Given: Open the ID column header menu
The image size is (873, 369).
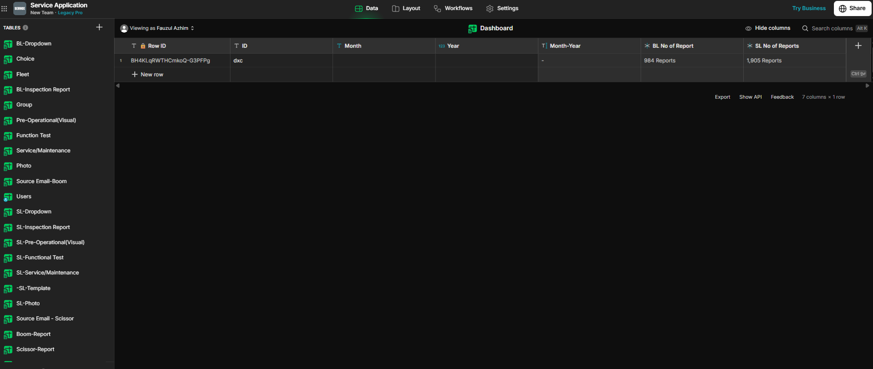Looking at the screenshot, I should (x=281, y=46).
